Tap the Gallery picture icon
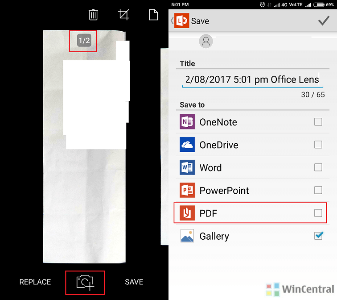The width and height of the screenshot is (337, 300). click(187, 236)
